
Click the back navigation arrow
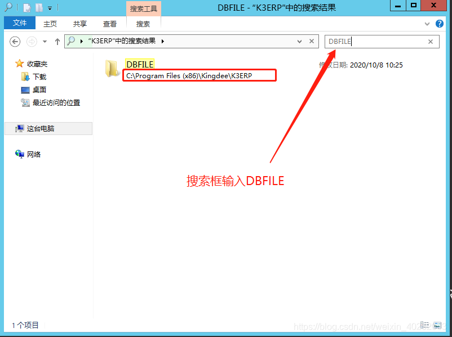[15, 42]
